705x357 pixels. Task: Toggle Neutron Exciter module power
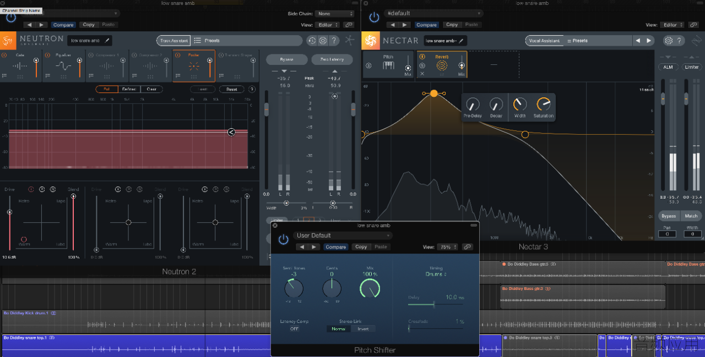click(178, 55)
